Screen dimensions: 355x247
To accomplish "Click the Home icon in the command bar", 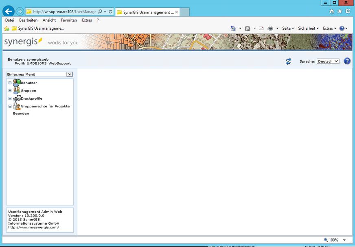I will pos(233,28).
